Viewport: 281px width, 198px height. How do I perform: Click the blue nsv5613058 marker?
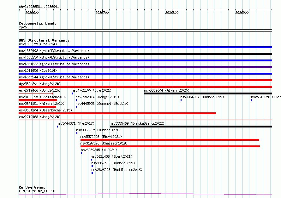click(252, 100)
